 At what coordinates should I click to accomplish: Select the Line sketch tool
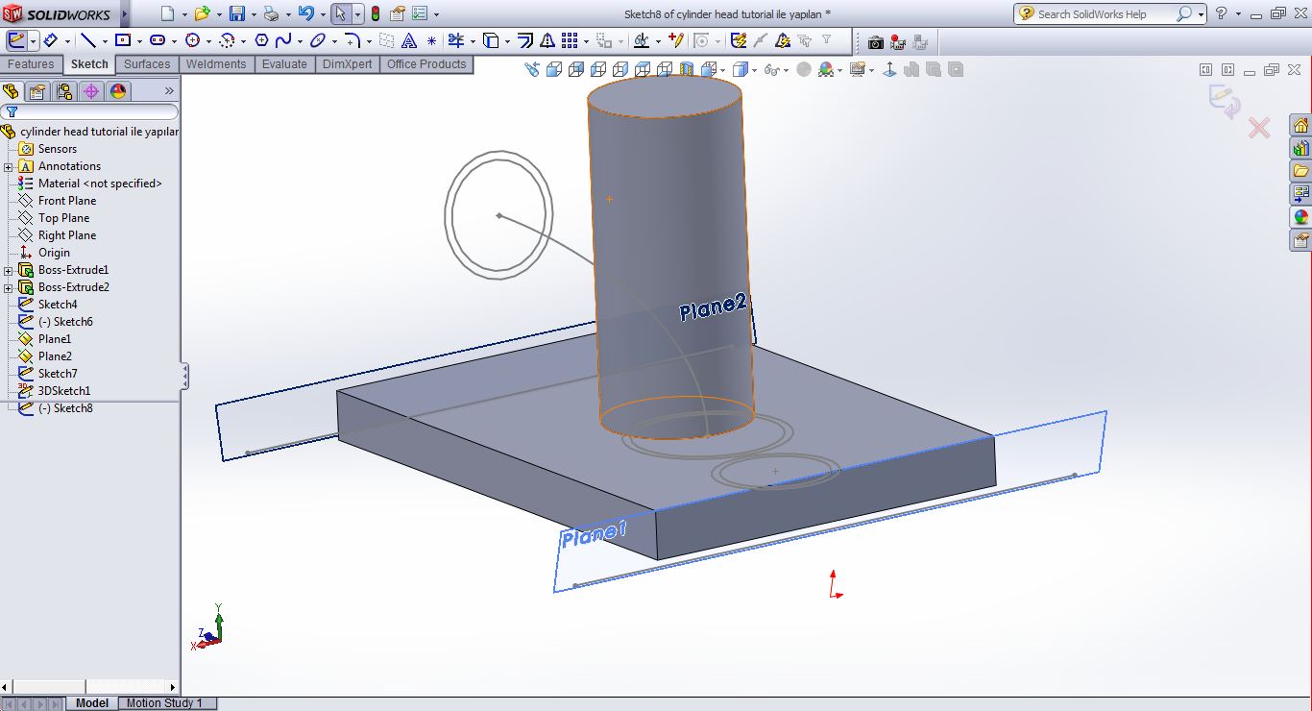click(x=88, y=40)
